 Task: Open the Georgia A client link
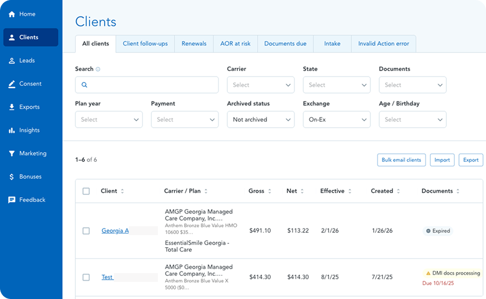tap(115, 231)
